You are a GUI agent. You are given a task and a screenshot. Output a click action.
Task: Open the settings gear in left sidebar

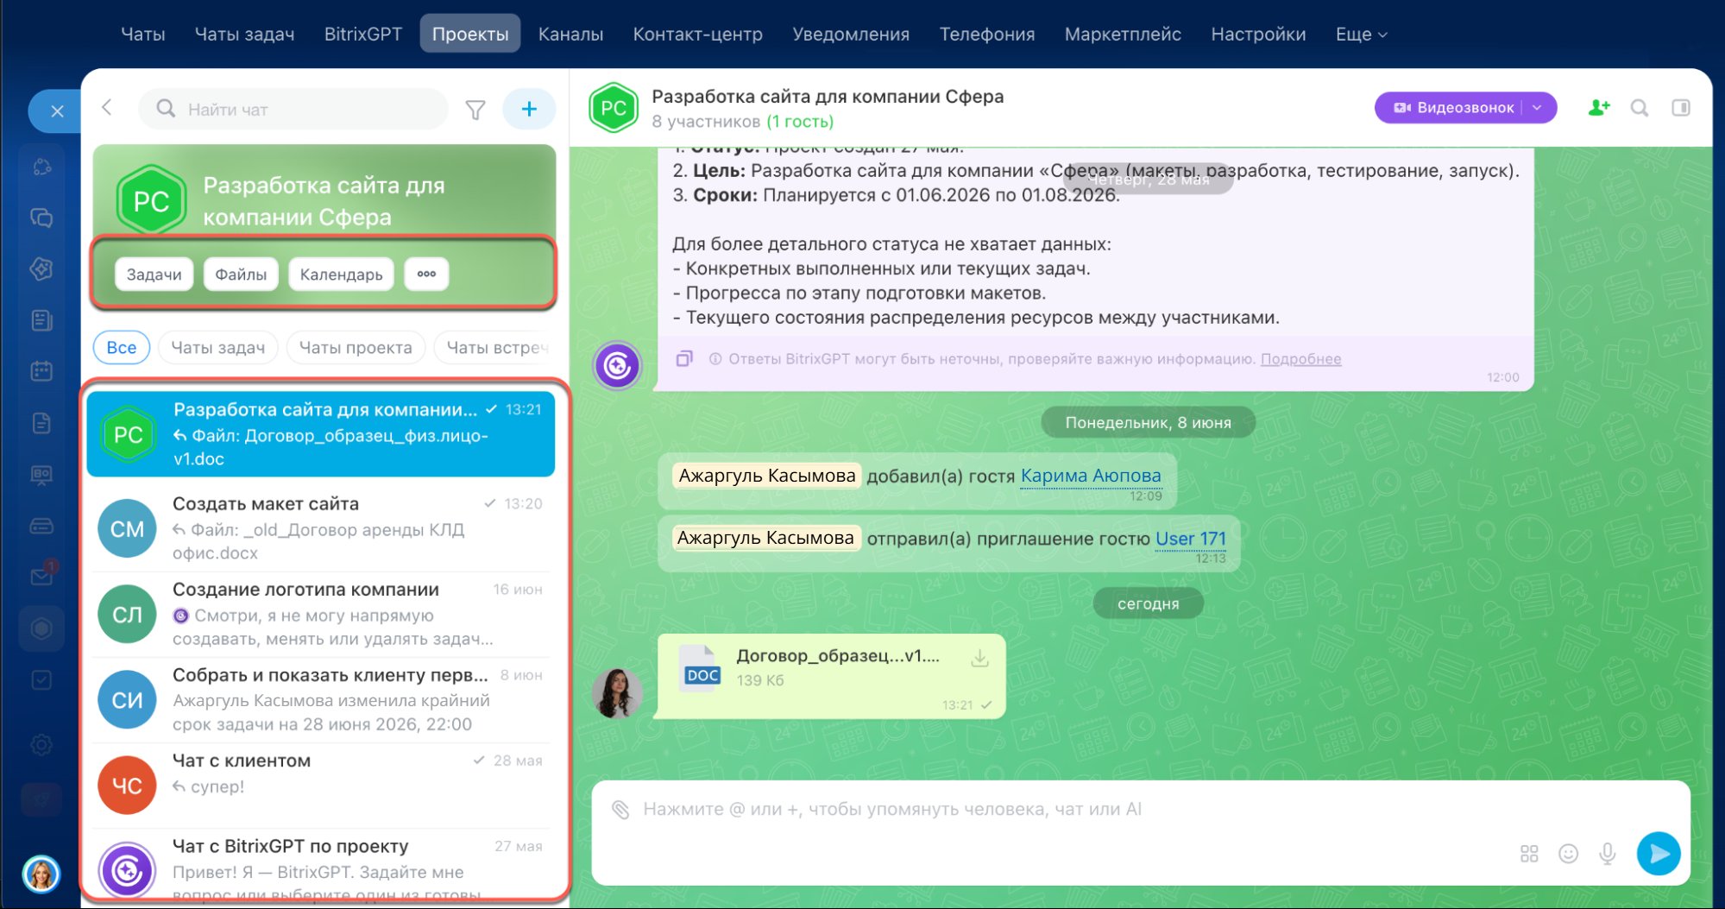pos(41,744)
